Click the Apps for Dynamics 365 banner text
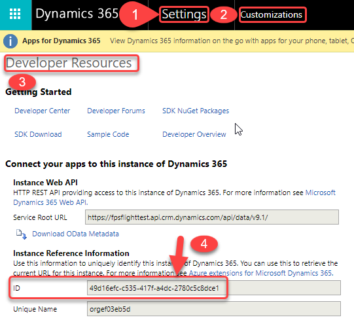Viewport: 354px width, 328px height. pyautogui.click(x=62, y=41)
